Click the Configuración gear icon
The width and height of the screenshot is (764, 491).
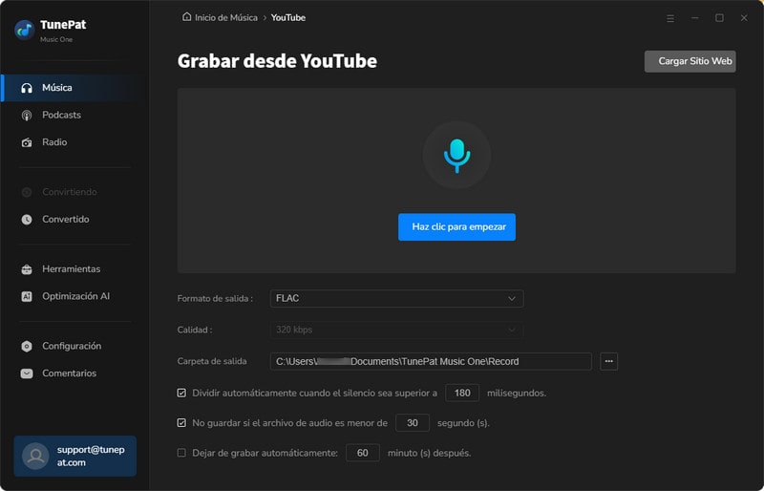(x=27, y=346)
